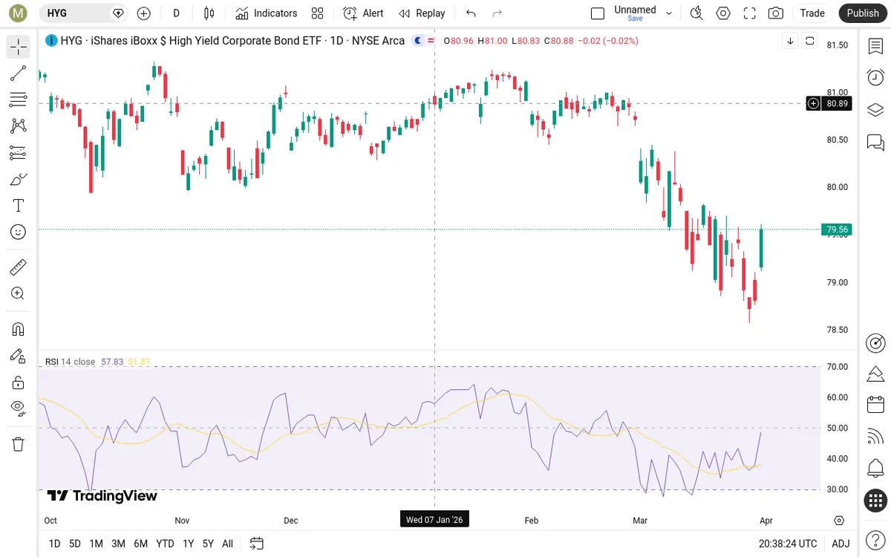Open the news feed panel
The image size is (891, 557).
875,437
